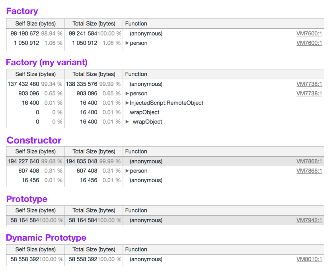
Task: Expand the _wrapObject function node
Action: pyautogui.click(x=127, y=122)
